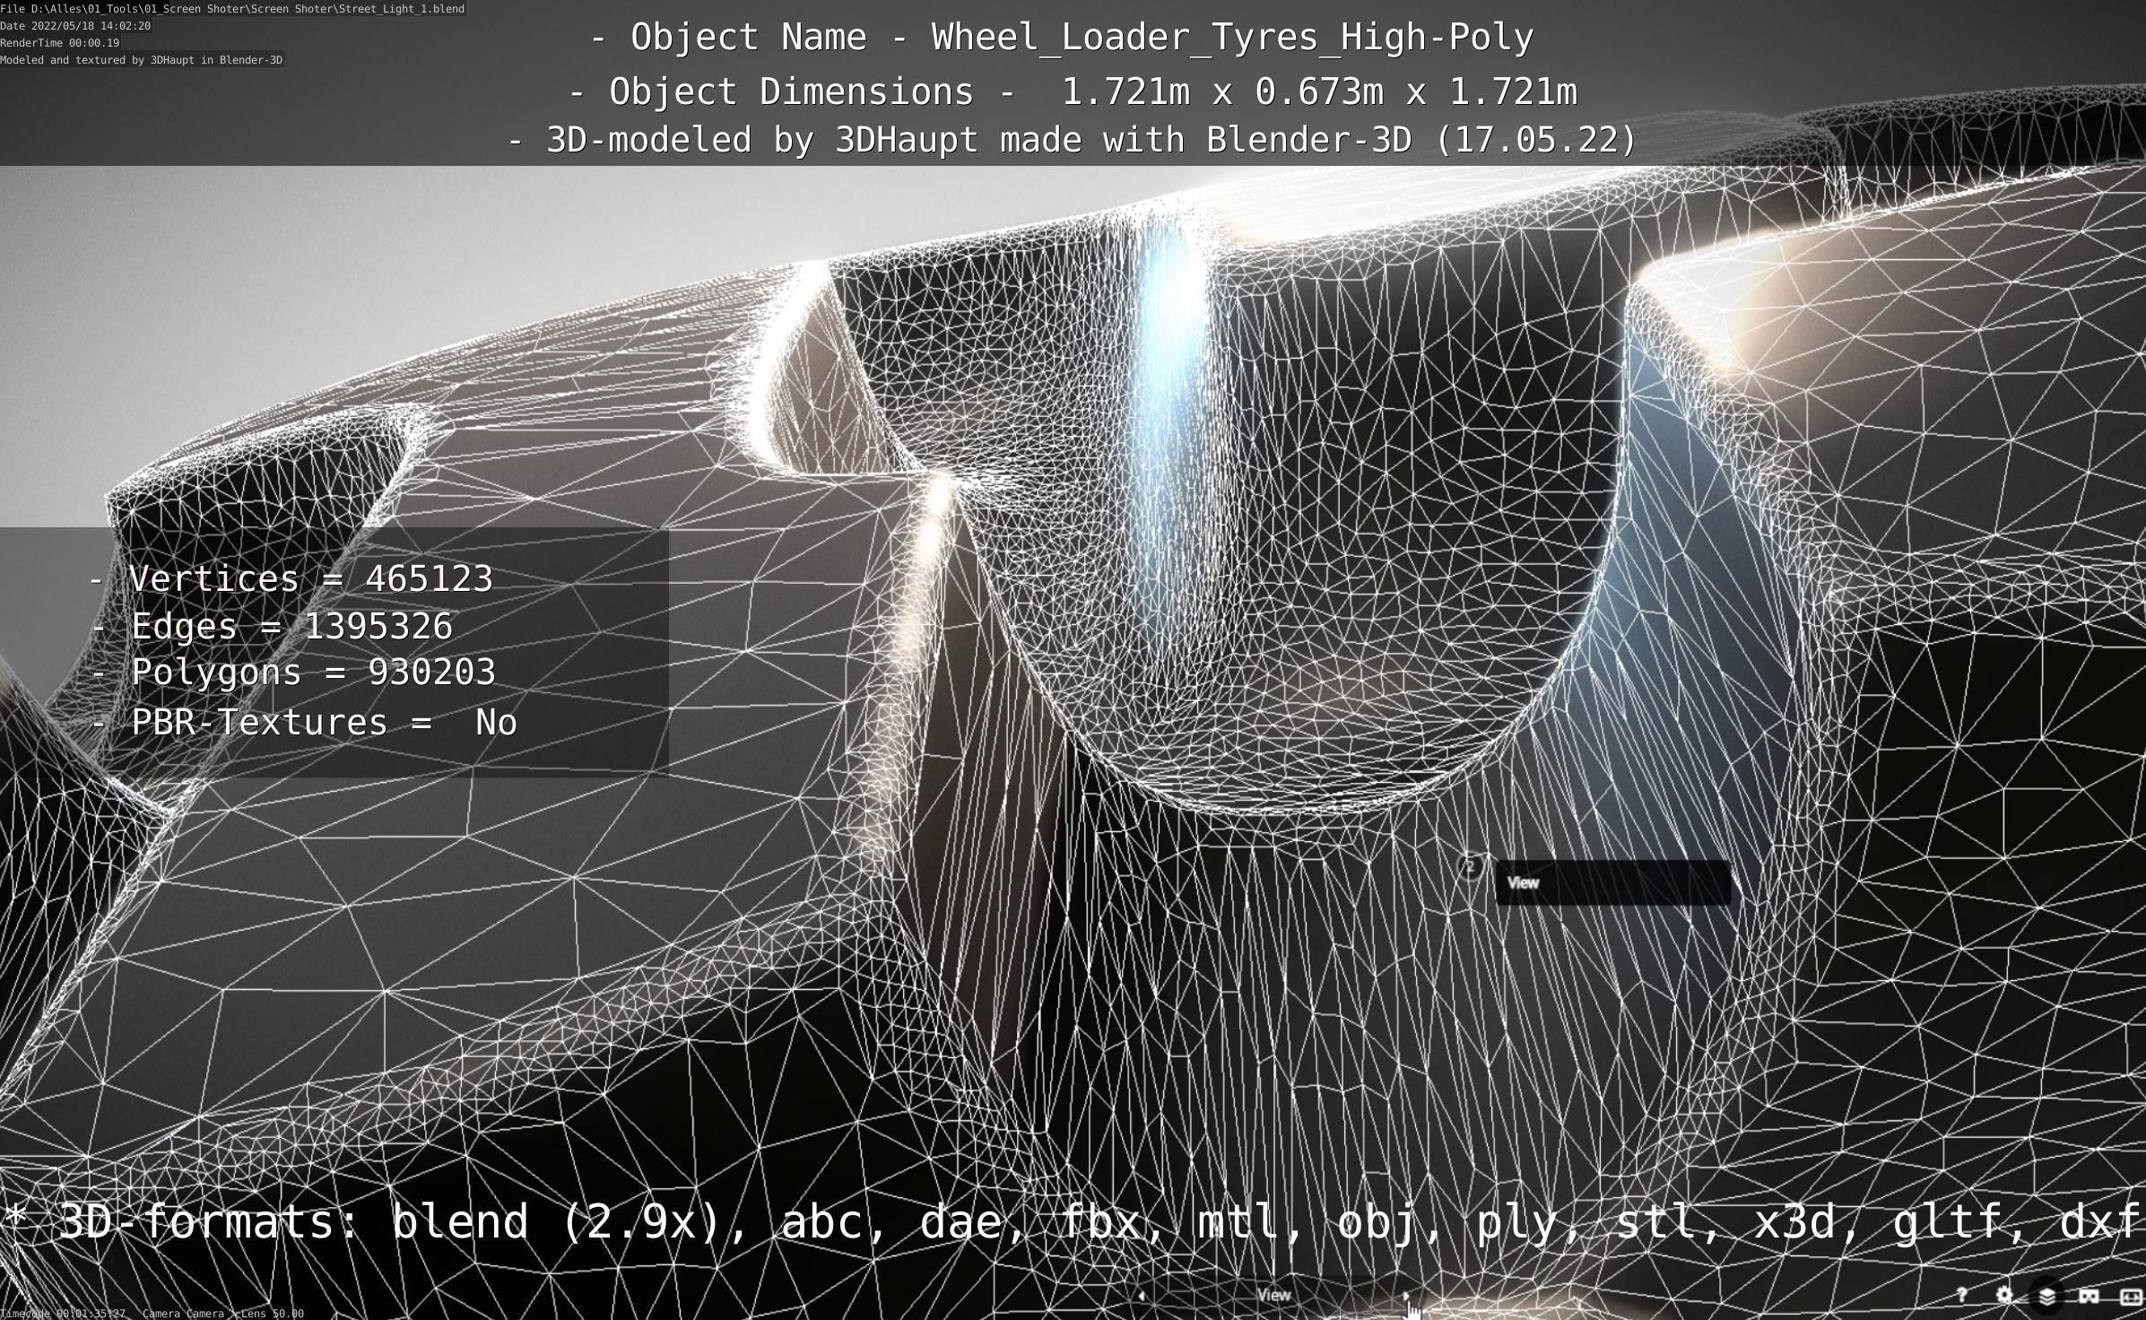Click the 3D-formats list text at bottom
Image resolution: width=2146 pixels, height=1320 pixels.
(1073, 1222)
